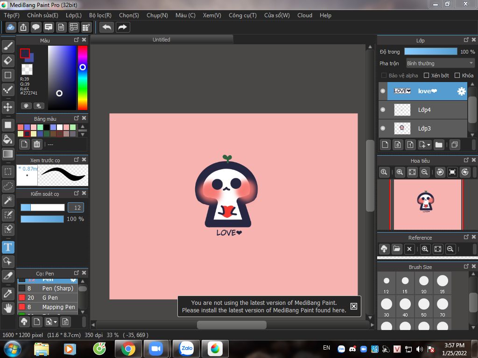
Task: Select the Dot pen tool
Action: [8, 89]
